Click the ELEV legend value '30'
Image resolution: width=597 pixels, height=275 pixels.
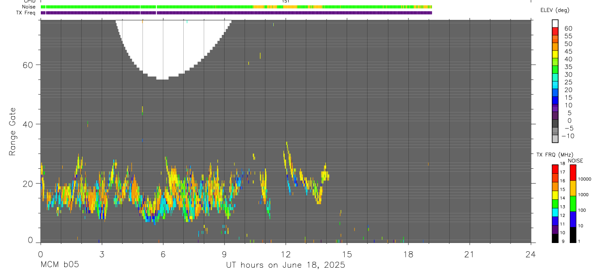click(x=567, y=74)
